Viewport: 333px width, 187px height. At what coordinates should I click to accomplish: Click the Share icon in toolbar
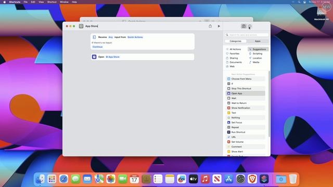(210, 26)
